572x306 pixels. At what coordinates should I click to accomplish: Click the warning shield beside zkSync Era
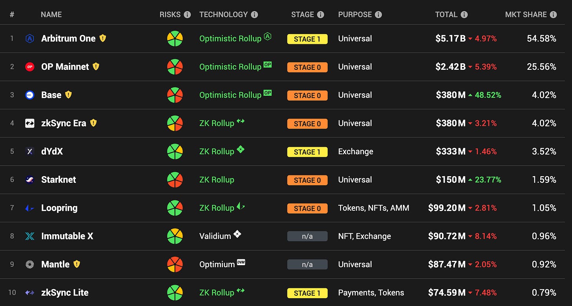[x=93, y=123]
